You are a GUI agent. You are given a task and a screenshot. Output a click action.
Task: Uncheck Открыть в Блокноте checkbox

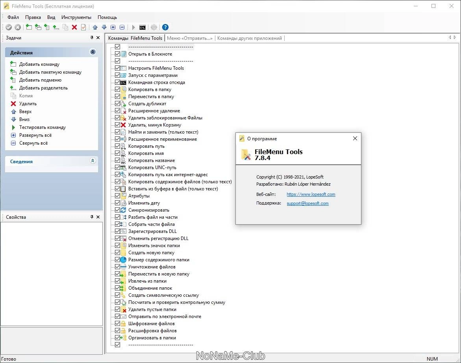[x=117, y=54]
